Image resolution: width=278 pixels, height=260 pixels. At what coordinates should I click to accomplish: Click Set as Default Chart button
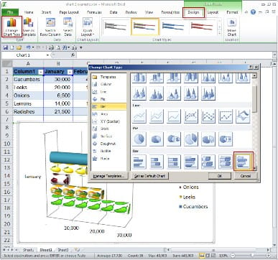click(x=149, y=176)
